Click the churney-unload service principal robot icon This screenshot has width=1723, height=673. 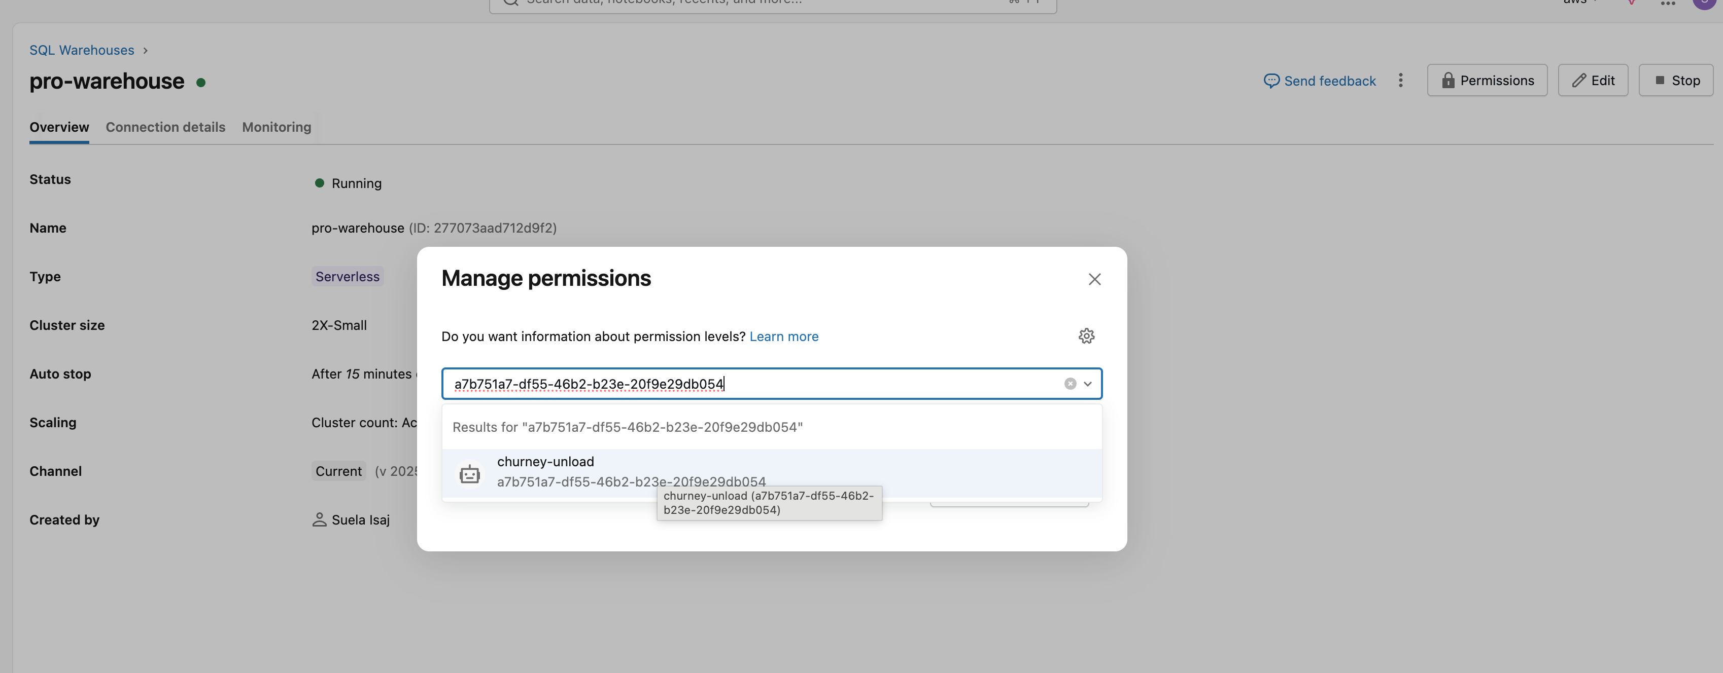click(x=469, y=474)
